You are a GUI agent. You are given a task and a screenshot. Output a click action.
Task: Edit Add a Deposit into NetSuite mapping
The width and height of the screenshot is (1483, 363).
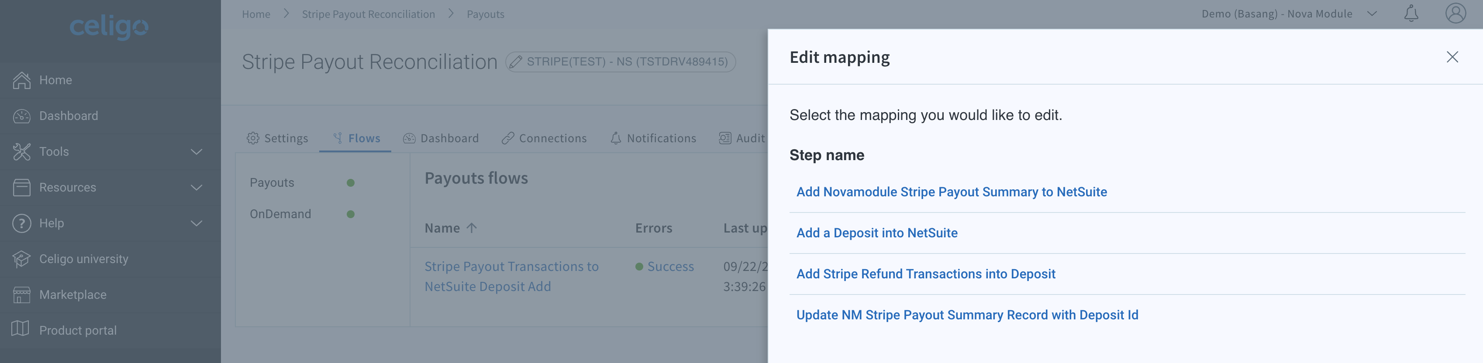pos(877,233)
